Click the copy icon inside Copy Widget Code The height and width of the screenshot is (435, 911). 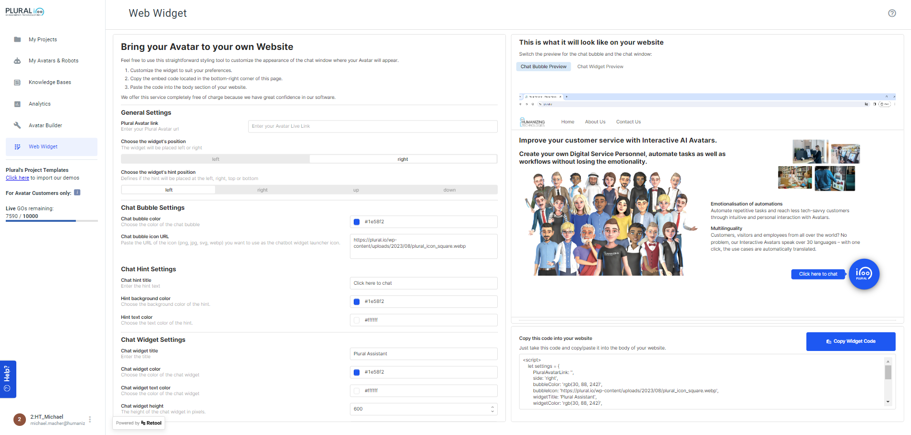pyautogui.click(x=828, y=342)
